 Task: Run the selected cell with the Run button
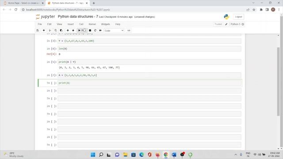click(x=82, y=30)
